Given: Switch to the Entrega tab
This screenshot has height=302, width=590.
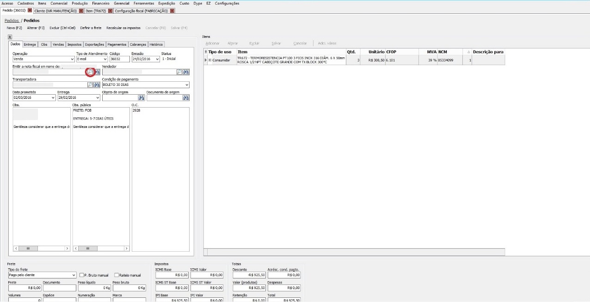Looking at the screenshot, I should click(30, 44).
